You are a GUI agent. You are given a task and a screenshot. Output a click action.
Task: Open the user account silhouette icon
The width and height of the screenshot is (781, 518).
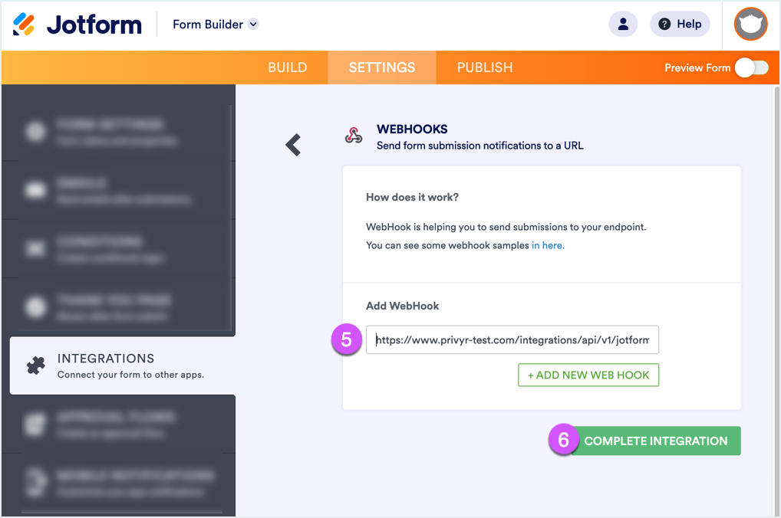coord(623,24)
